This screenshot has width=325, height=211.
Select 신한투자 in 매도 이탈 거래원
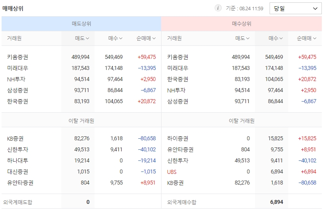pyautogui.click(x=18, y=150)
